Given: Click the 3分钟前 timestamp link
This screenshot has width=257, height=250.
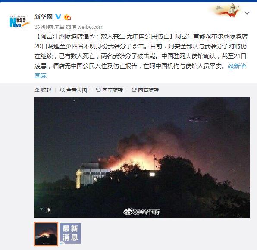Looking at the screenshot, I should 44,27.
